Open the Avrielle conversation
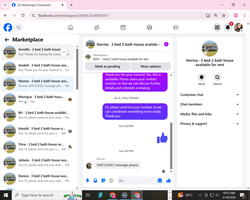Screen dimensions: 250x200 tap(37, 52)
